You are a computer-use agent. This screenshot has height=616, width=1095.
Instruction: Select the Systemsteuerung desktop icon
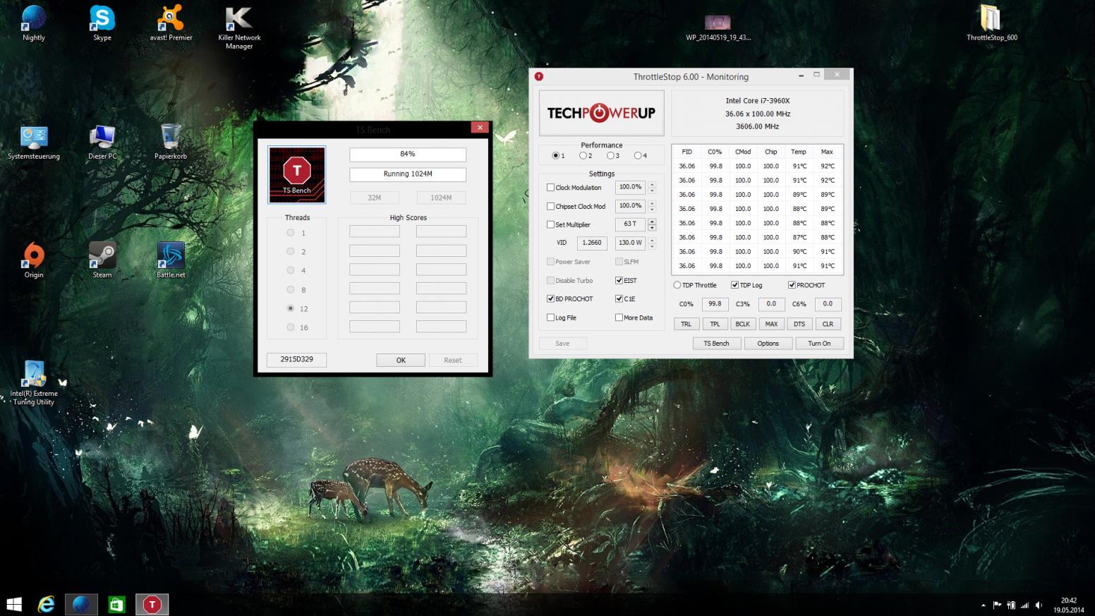[34, 142]
